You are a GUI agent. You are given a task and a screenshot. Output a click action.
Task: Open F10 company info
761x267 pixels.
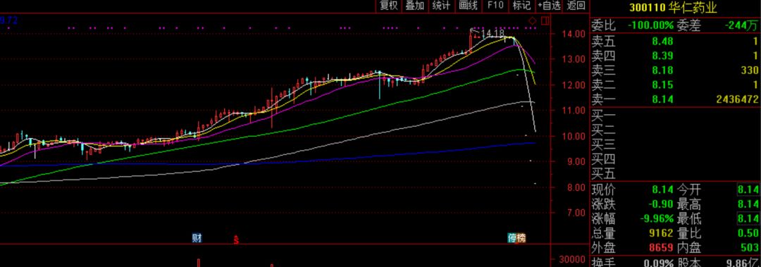pyautogui.click(x=495, y=6)
